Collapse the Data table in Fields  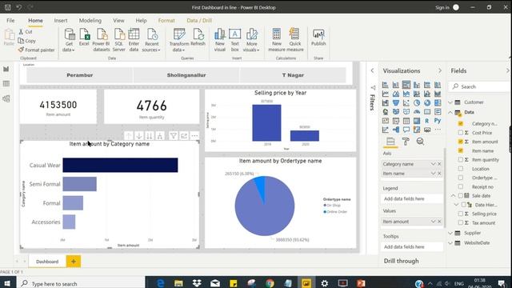[x=450, y=112]
